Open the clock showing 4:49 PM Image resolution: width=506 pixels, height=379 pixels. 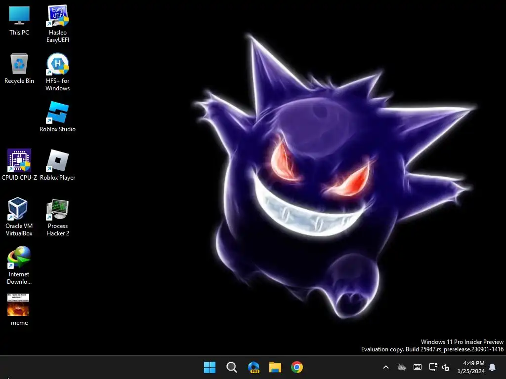point(471,367)
